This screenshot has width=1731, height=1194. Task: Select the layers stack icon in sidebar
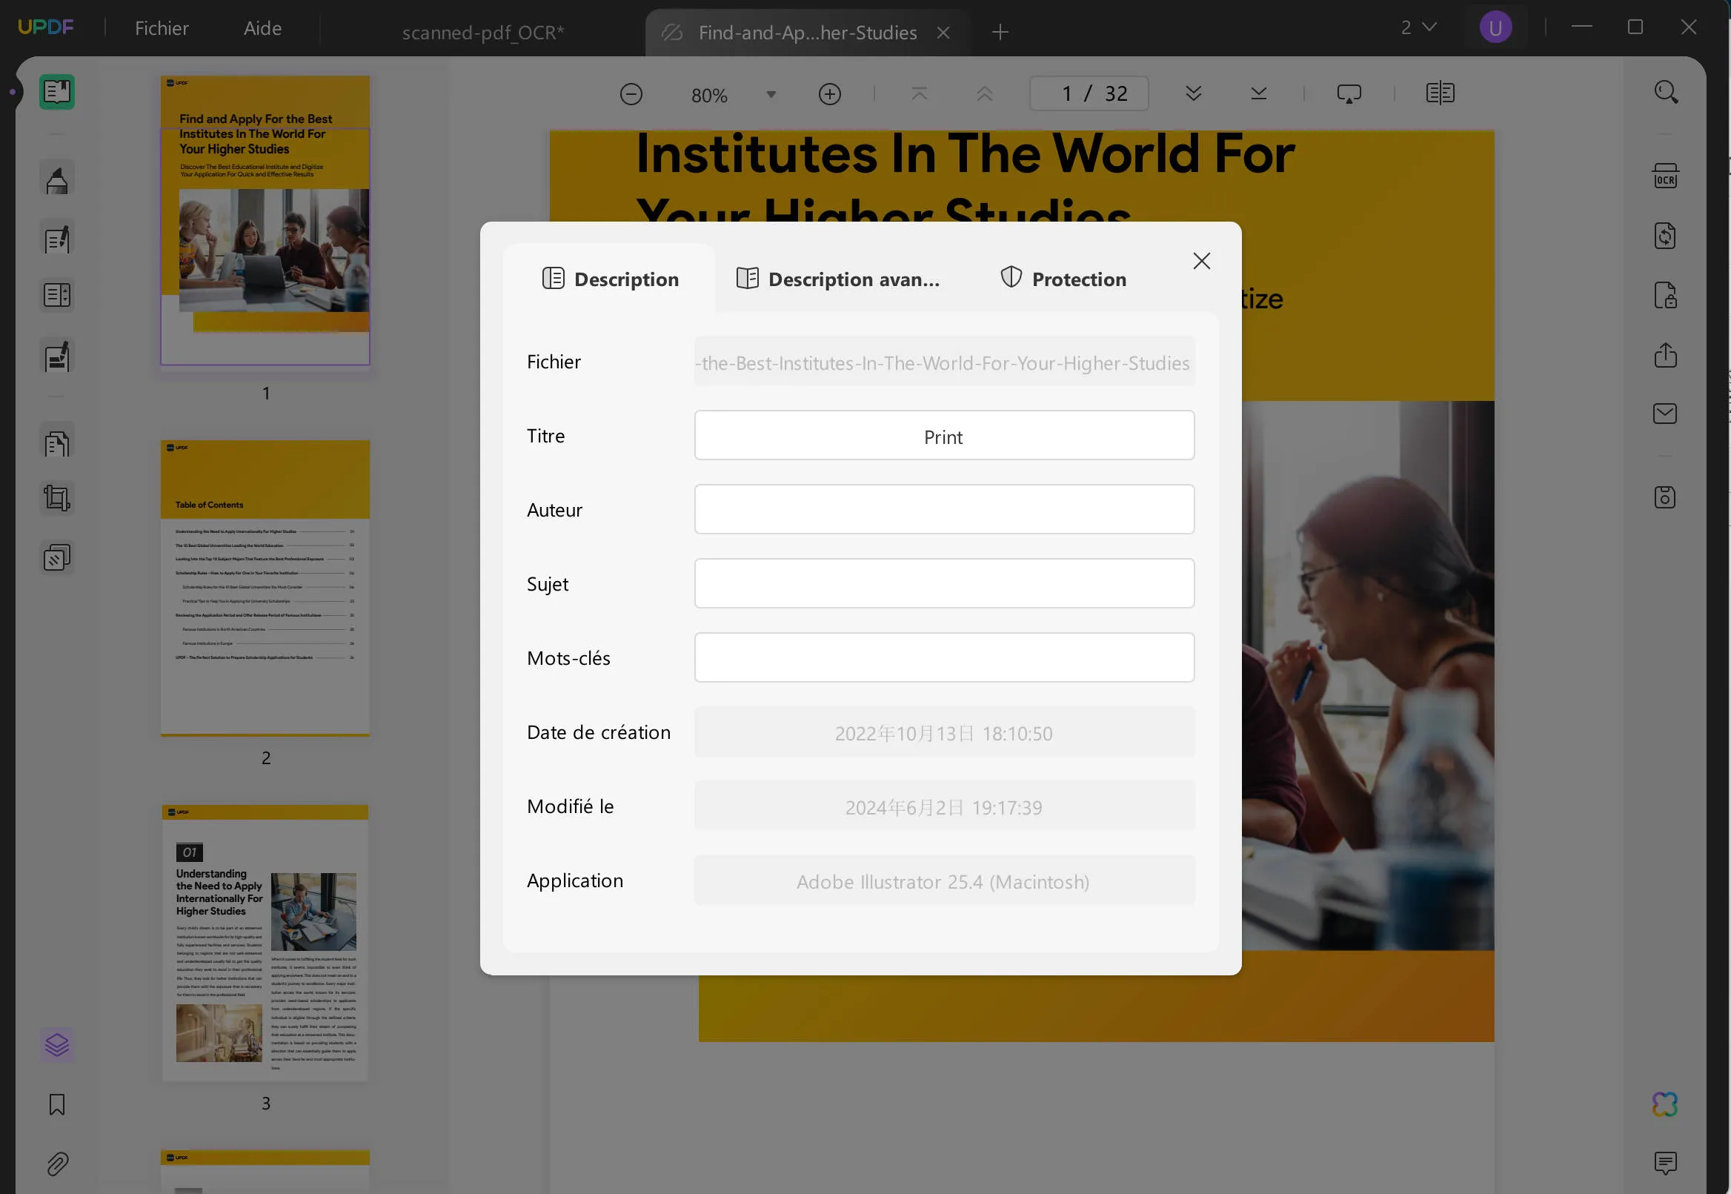tap(56, 1044)
